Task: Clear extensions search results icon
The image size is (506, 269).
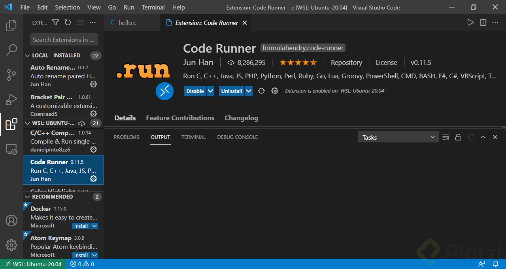Action: coord(80,23)
